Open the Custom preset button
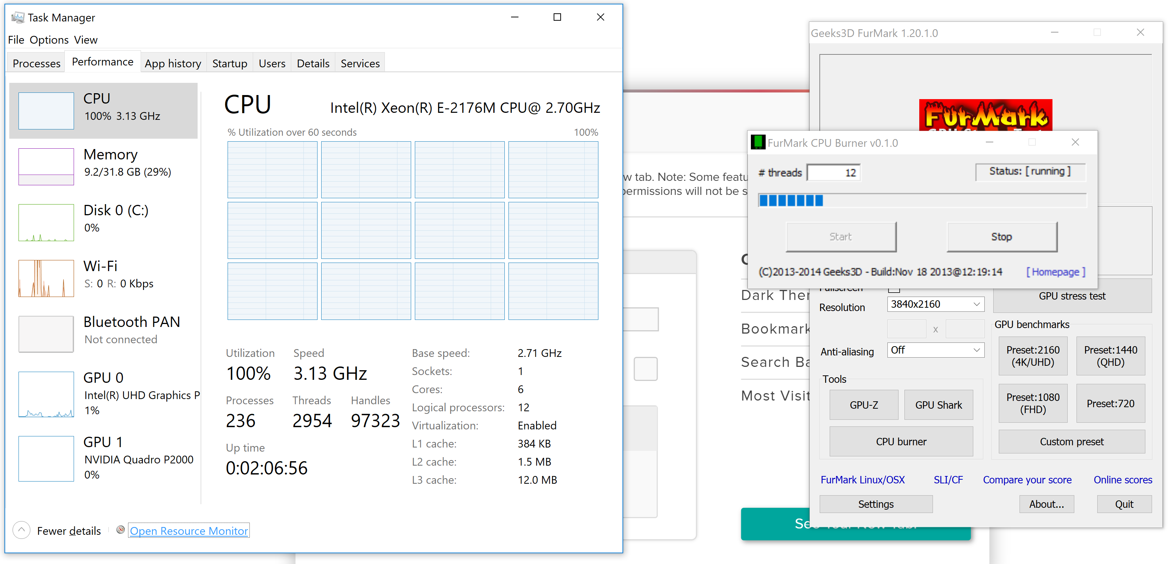The image size is (1172, 564). (1071, 442)
